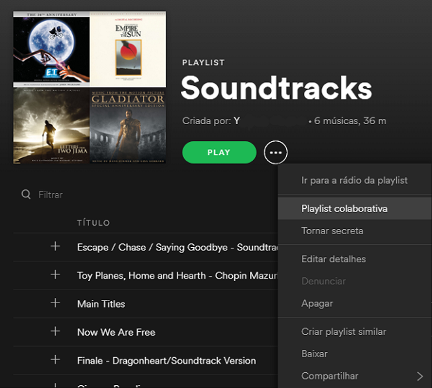
Task: Choose Ir para a rádio da playlist
Action: click(354, 180)
